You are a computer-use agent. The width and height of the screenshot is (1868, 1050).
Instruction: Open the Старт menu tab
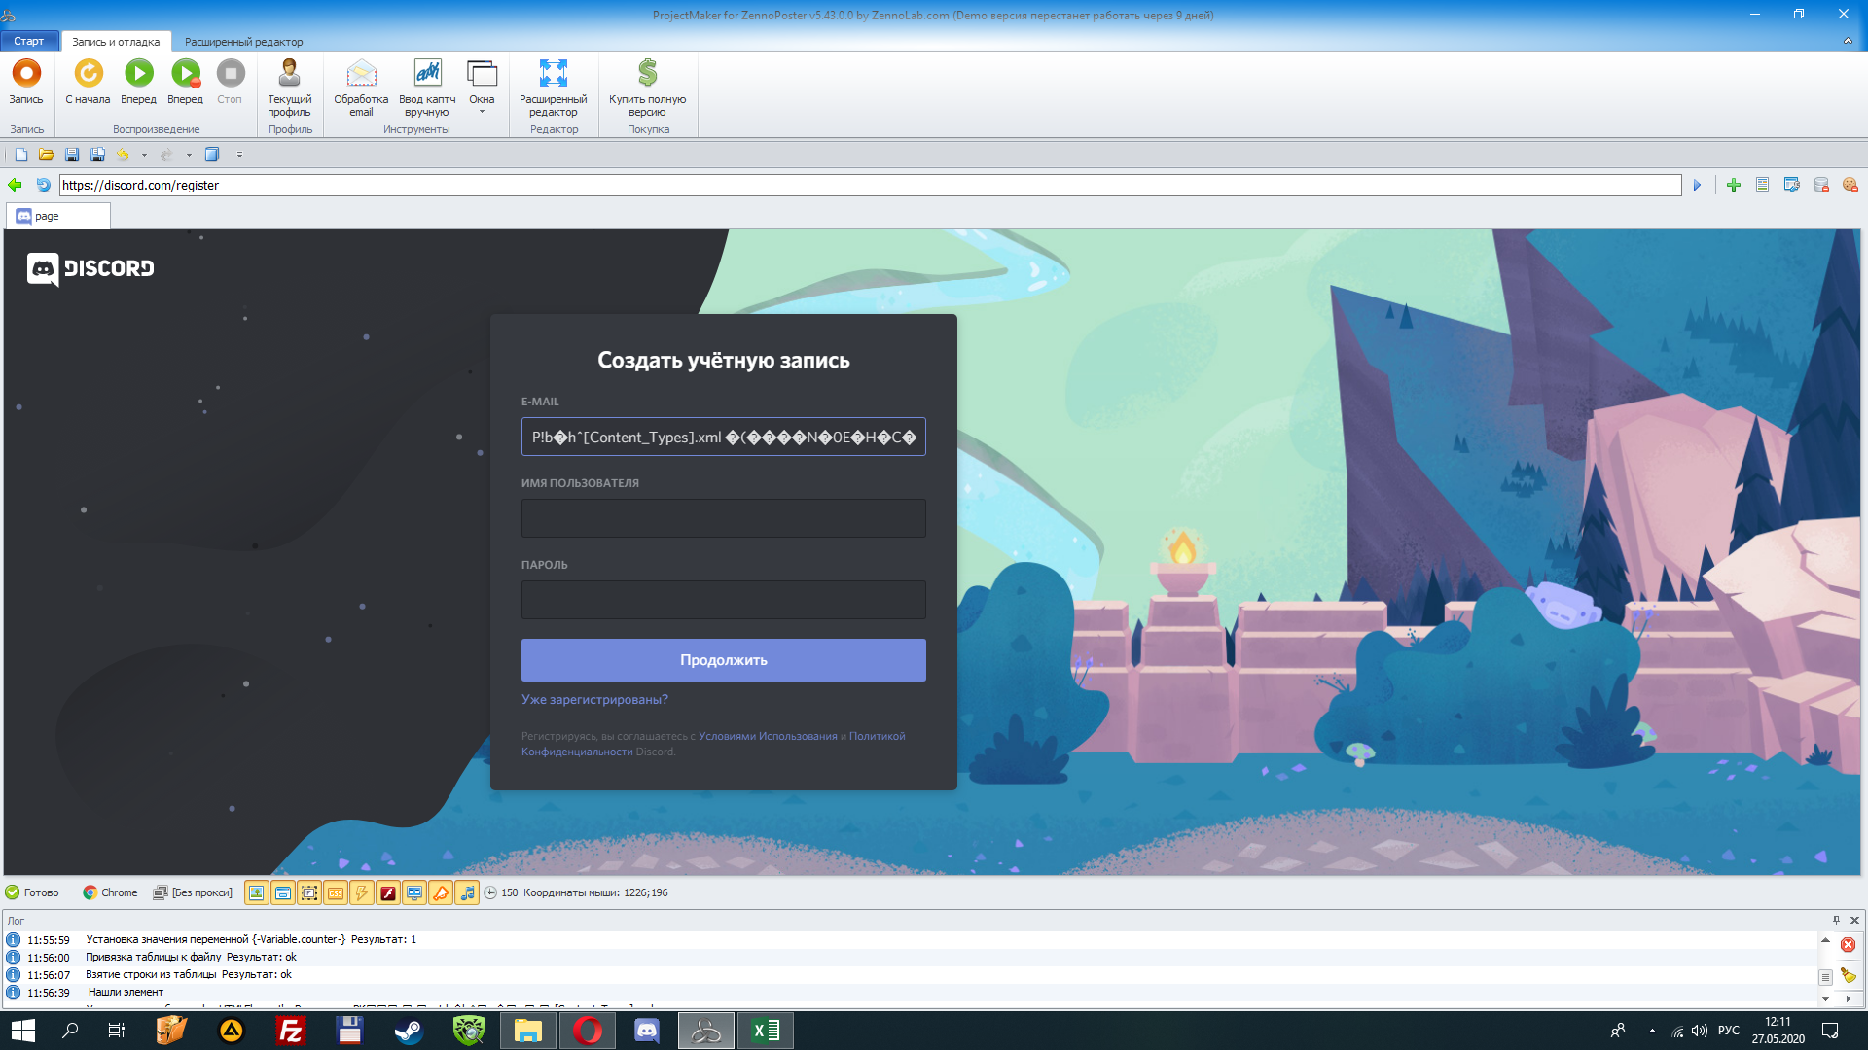coord(29,41)
